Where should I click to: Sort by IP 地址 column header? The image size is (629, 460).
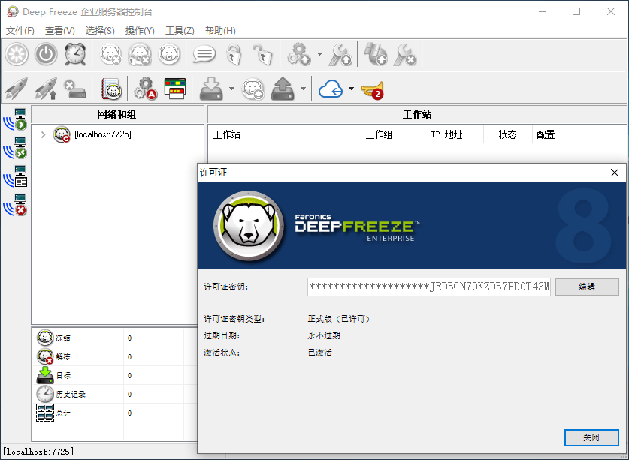coord(447,134)
